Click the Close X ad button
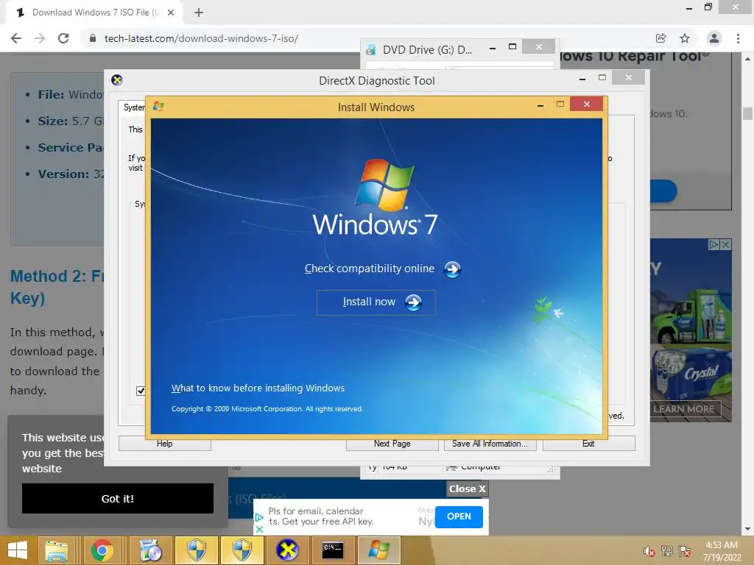The image size is (754, 565). click(468, 488)
